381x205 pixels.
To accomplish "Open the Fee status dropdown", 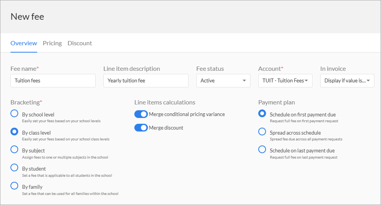I will [223, 80].
